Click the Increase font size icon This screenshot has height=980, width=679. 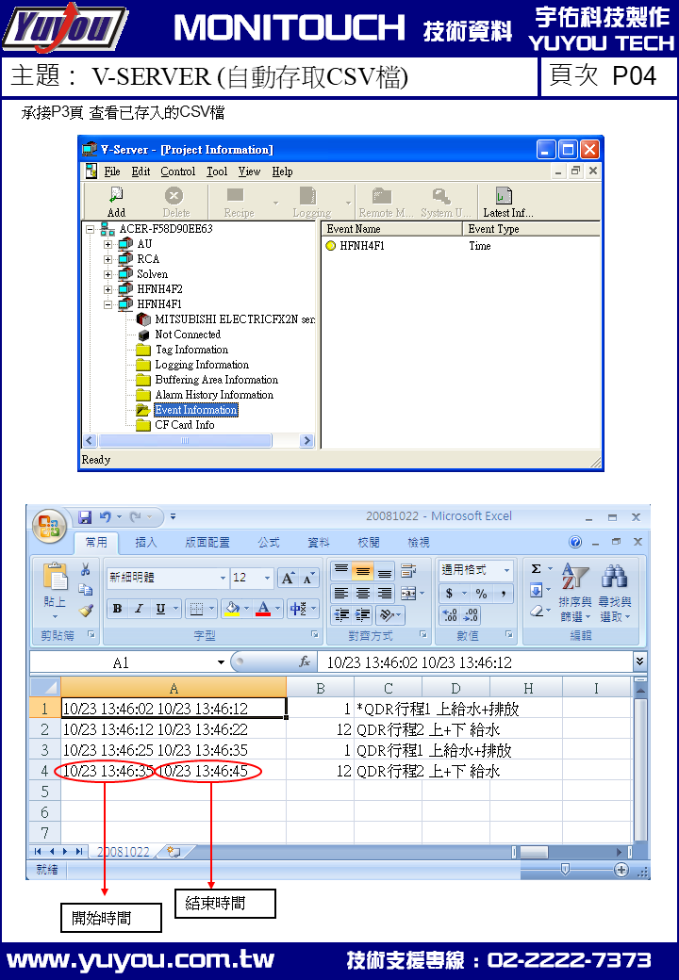288,579
